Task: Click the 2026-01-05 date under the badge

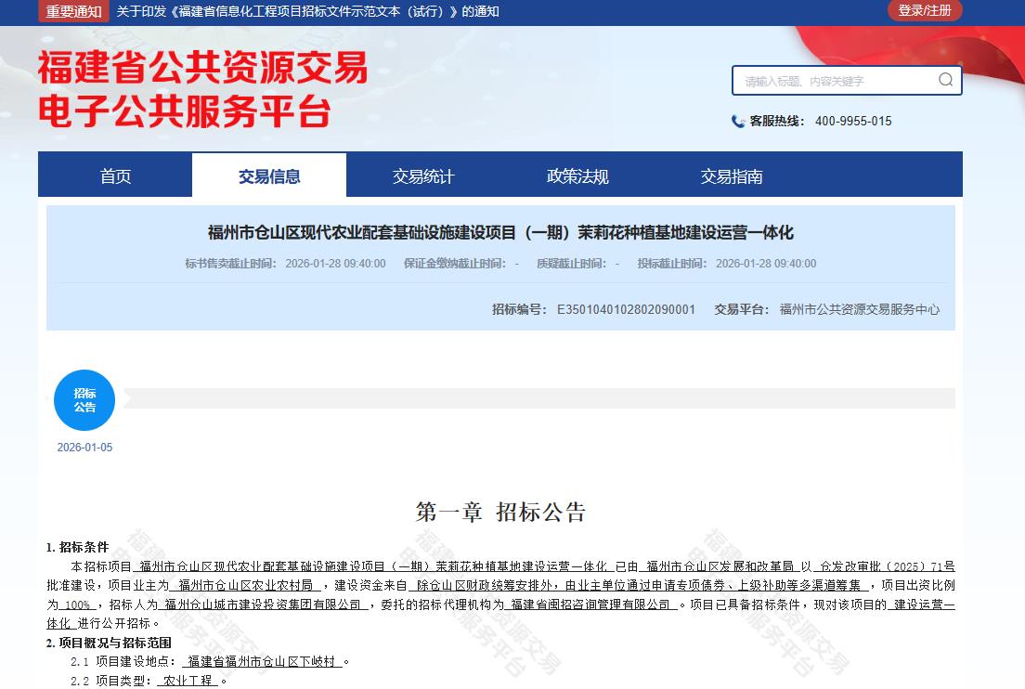Action: (84, 448)
